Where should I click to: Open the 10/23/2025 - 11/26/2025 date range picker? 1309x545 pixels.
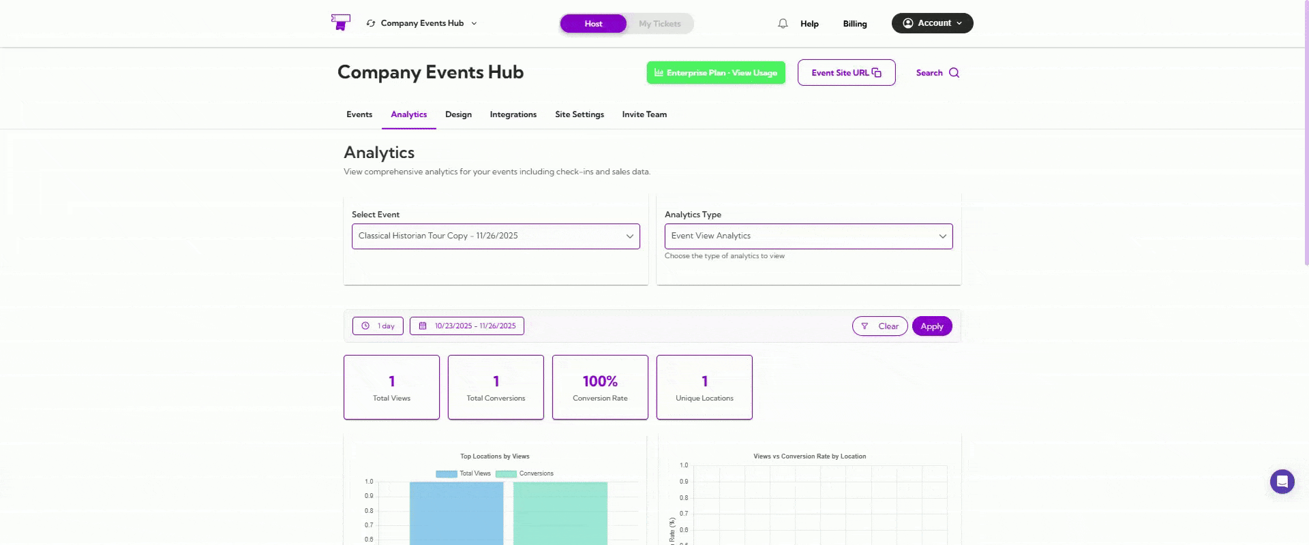[467, 326]
